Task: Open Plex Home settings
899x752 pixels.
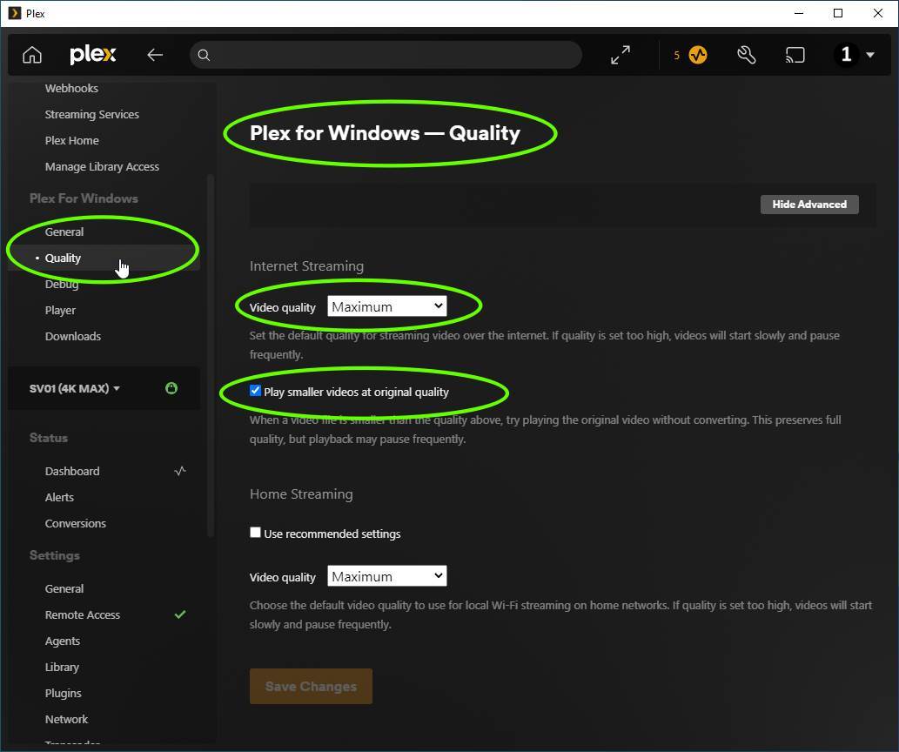Action: (71, 140)
